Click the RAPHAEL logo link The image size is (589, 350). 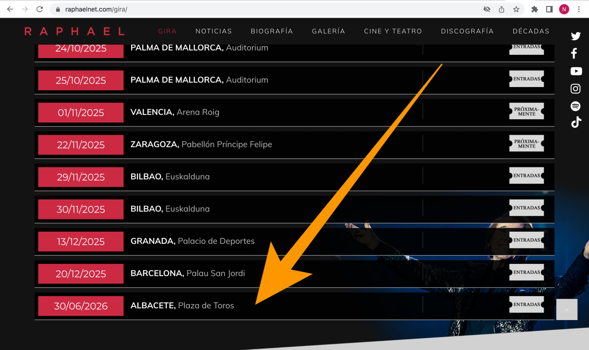click(x=74, y=31)
